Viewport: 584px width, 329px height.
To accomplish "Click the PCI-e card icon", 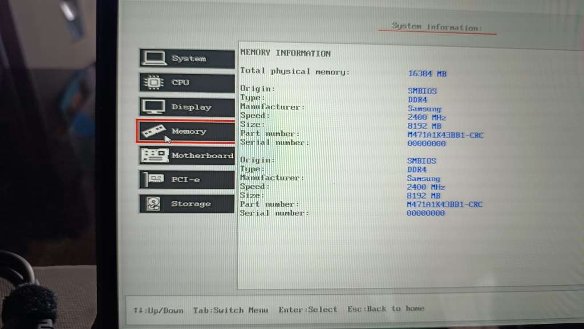I will coord(153,179).
